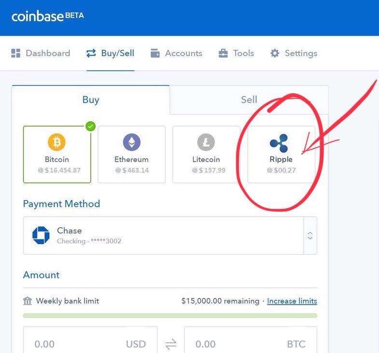Click the Increase limits link
The height and width of the screenshot is (353, 379).
pos(292,301)
